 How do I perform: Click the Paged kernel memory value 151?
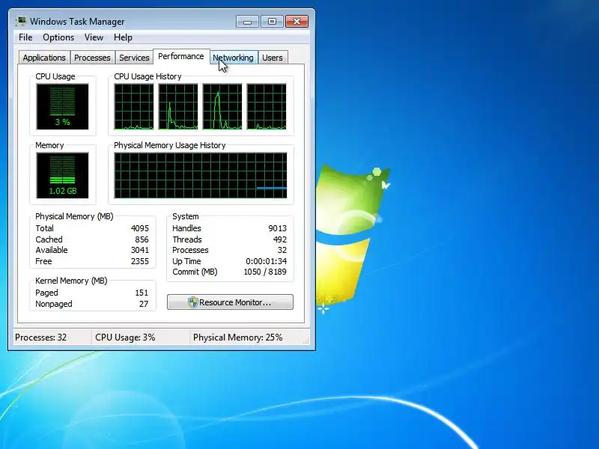[x=142, y=293]
